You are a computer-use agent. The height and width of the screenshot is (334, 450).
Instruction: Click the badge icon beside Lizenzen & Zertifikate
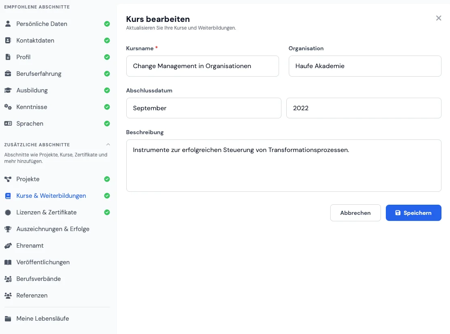click(x=8, y=212)
